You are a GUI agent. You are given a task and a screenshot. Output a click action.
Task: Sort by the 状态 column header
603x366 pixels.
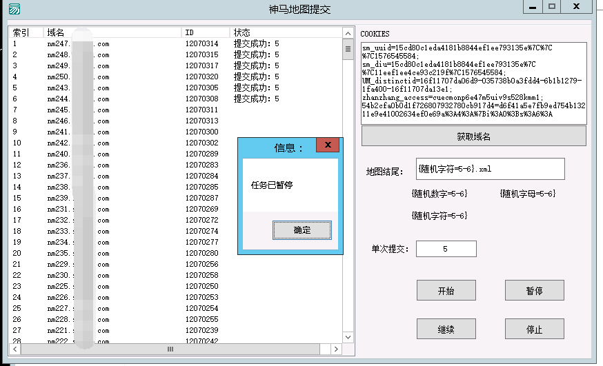[286, 32]
